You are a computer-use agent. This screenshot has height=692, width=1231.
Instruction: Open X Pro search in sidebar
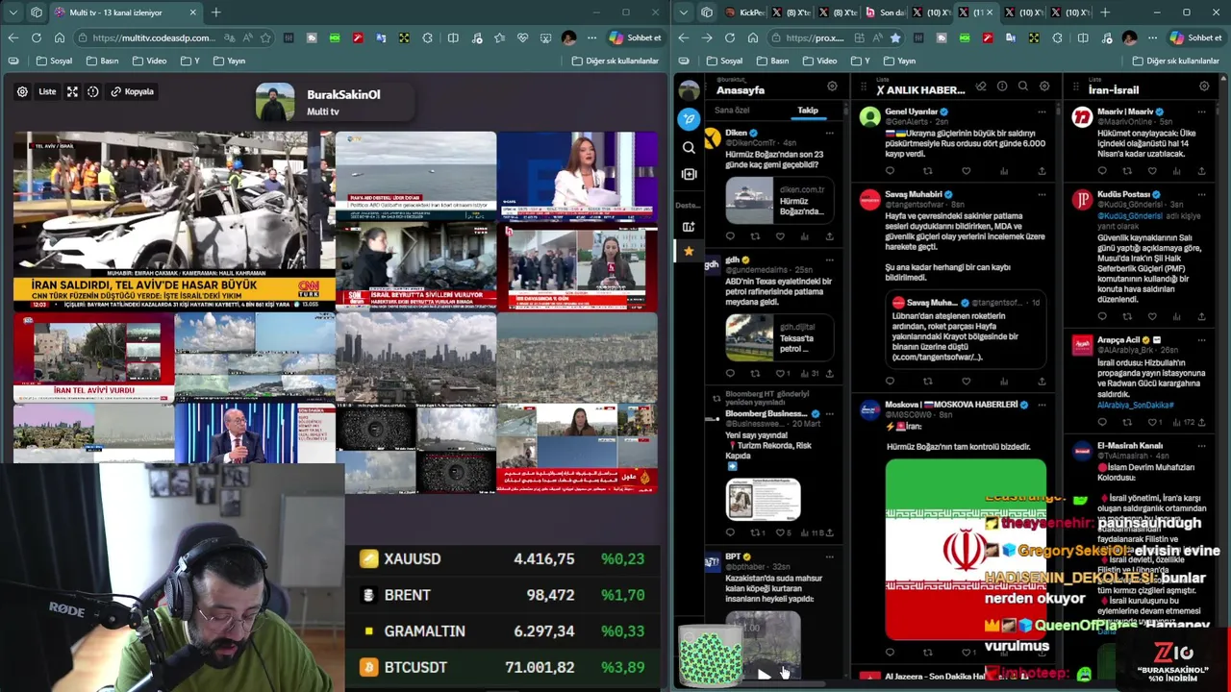point(689,148)
